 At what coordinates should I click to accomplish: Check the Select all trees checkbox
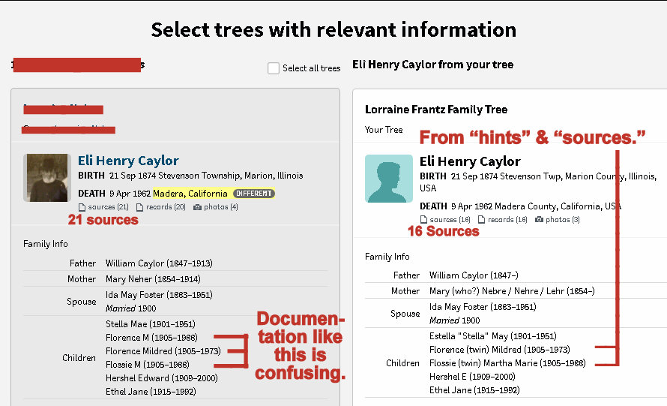pos(274,68)
